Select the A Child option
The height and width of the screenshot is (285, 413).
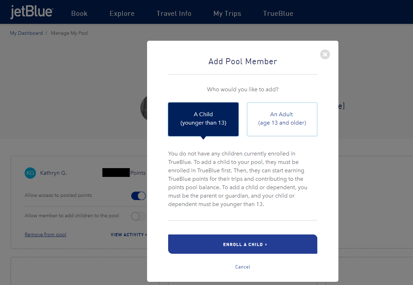click(x=203, y=119)
